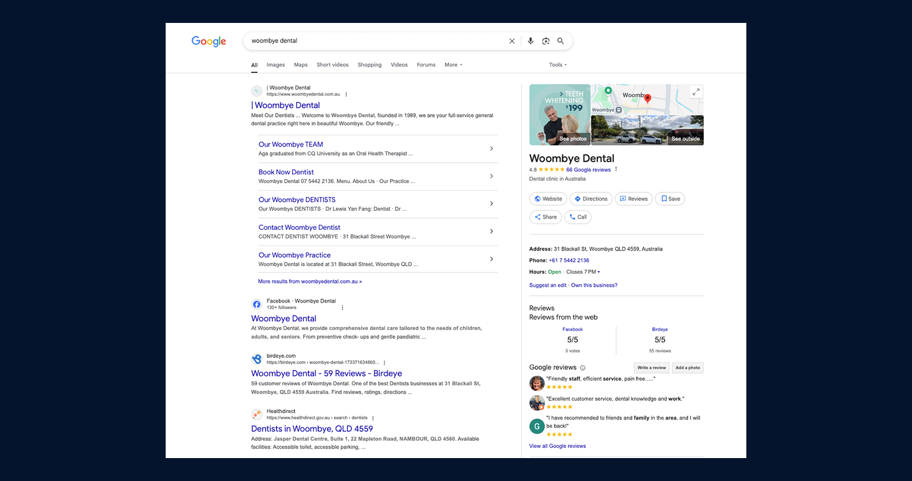Click Own this business?

(594, 285)
